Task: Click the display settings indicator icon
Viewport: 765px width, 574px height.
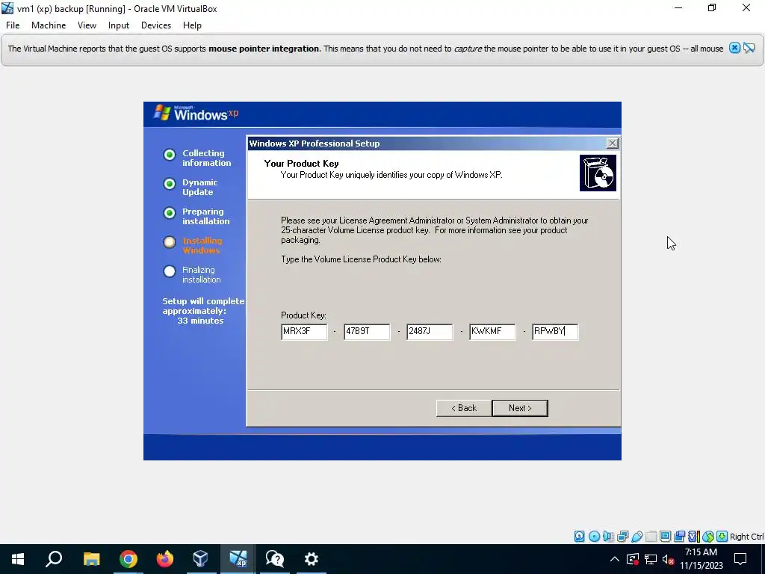Action: pyautogui.click(x=665, y=537)
